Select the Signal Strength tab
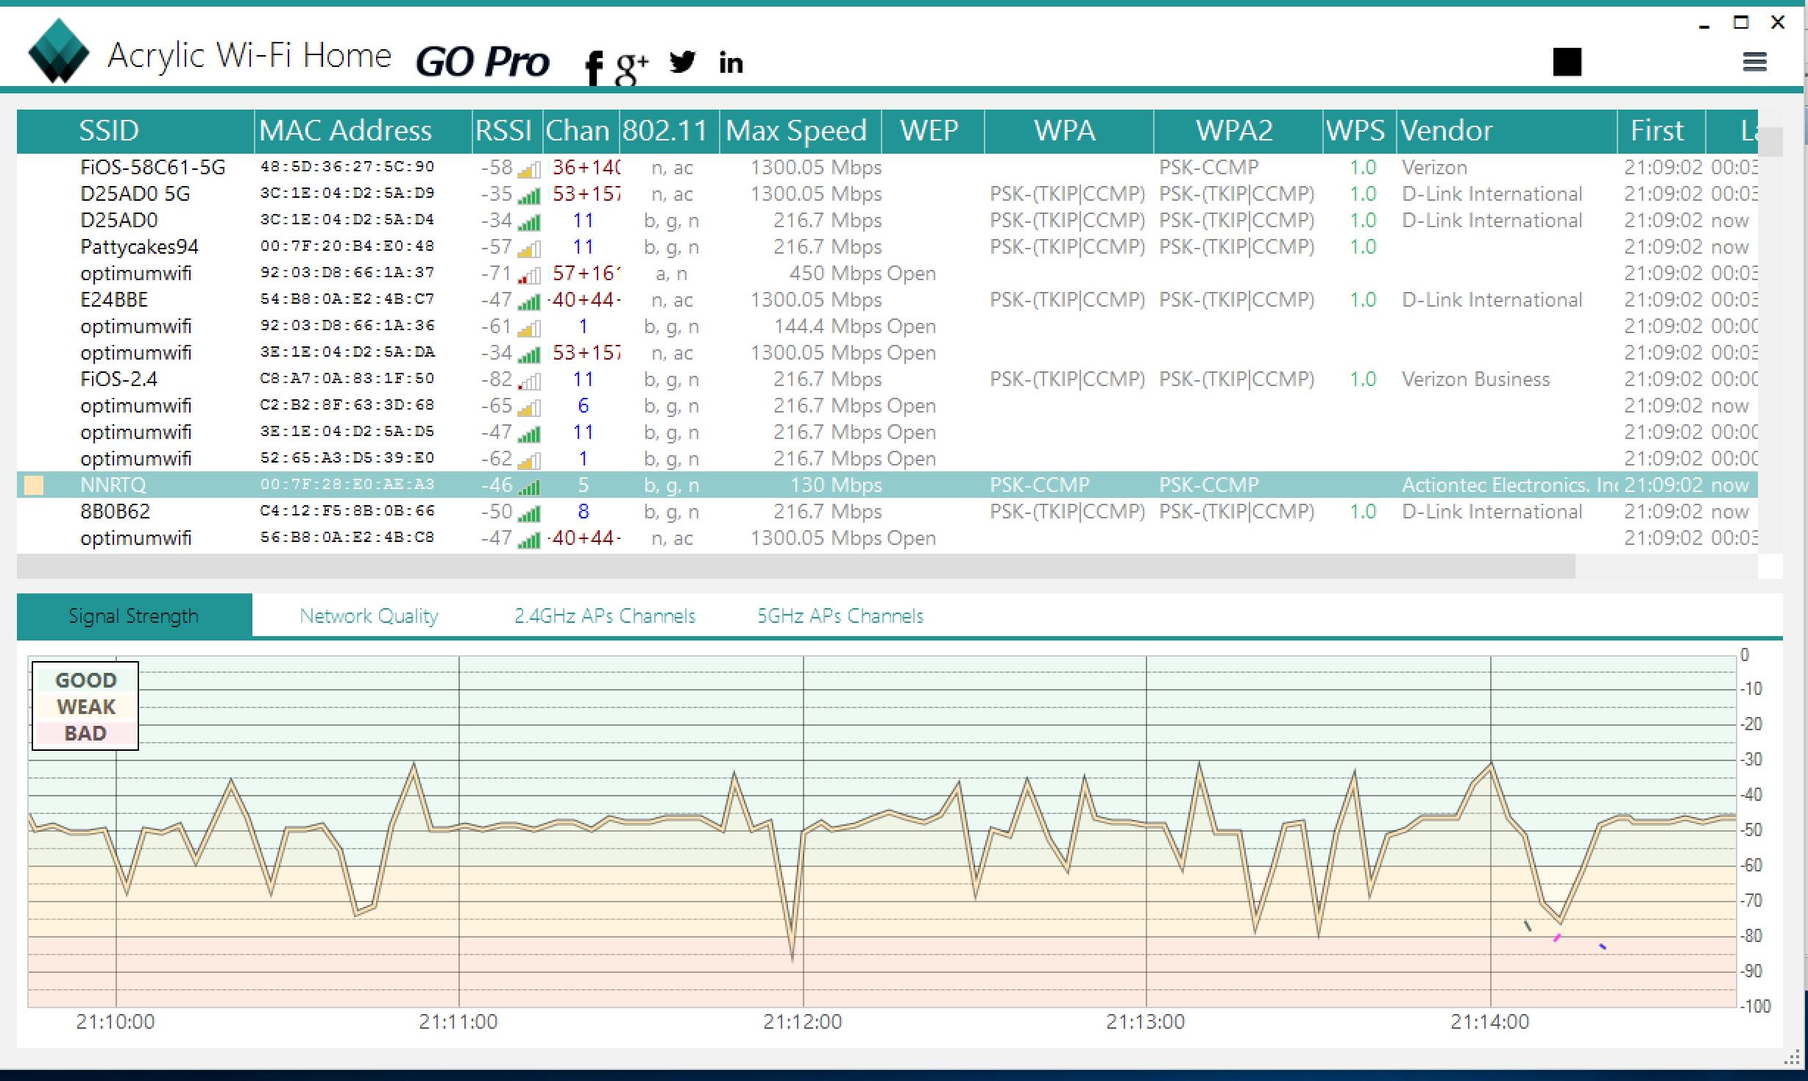 click(x=133, y=616)
